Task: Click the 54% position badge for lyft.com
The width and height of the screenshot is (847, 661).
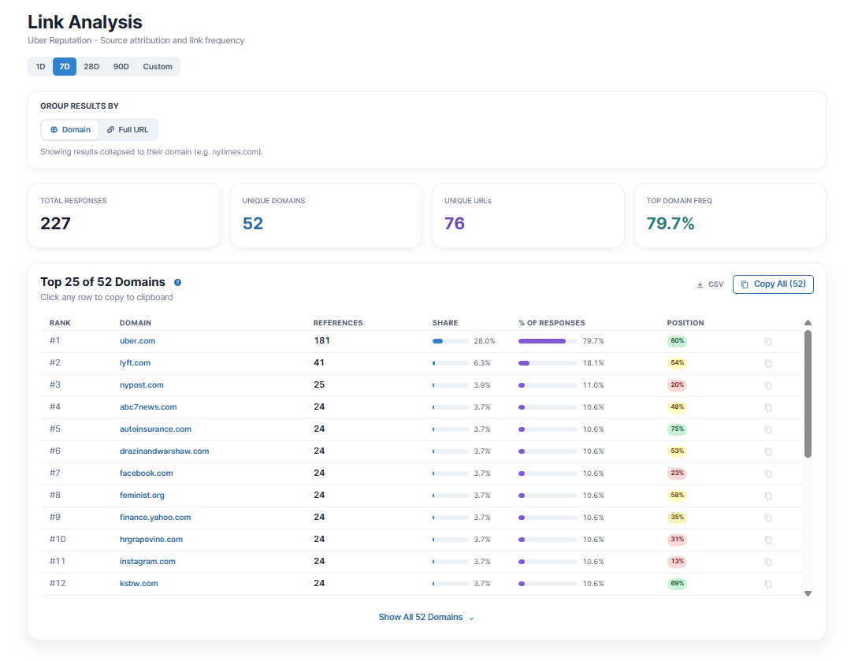Action: pos(678,363)
